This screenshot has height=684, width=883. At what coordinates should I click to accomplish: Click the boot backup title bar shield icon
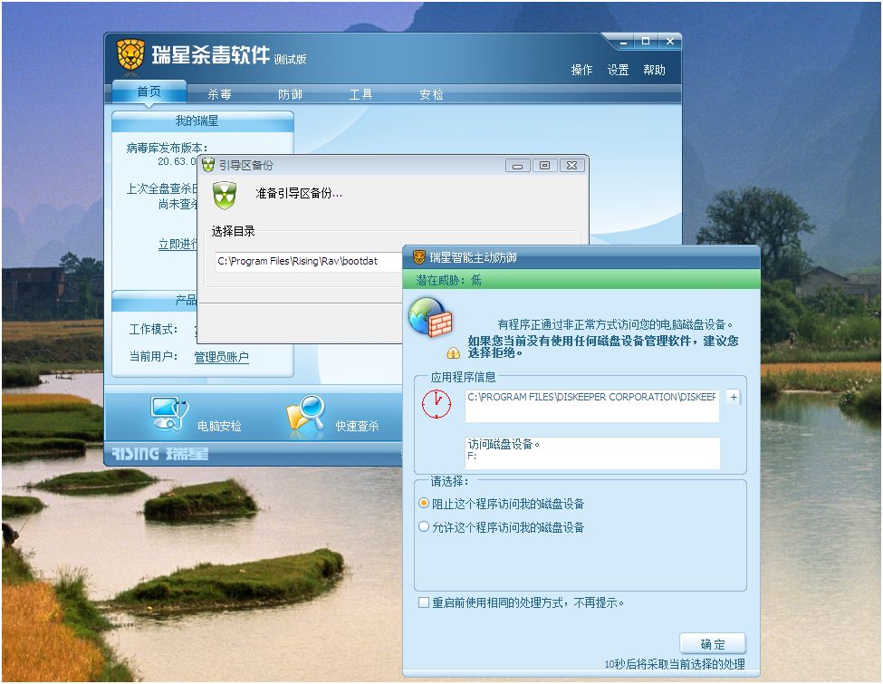[x=208, y=165]
